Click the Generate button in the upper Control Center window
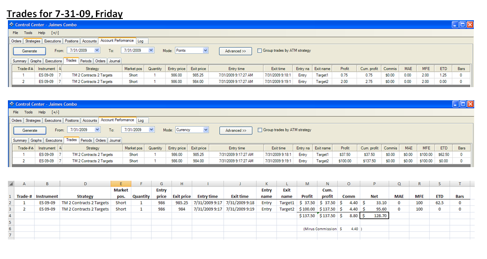Screen dimensions: 487x259 30,51
